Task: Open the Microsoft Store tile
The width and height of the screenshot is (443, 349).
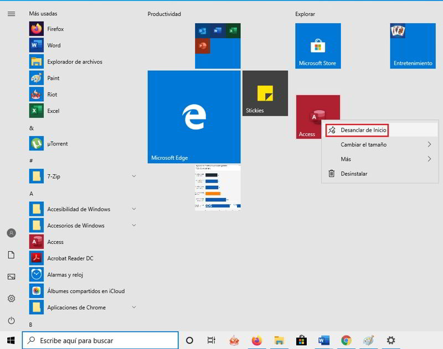Action: point(317,46)
